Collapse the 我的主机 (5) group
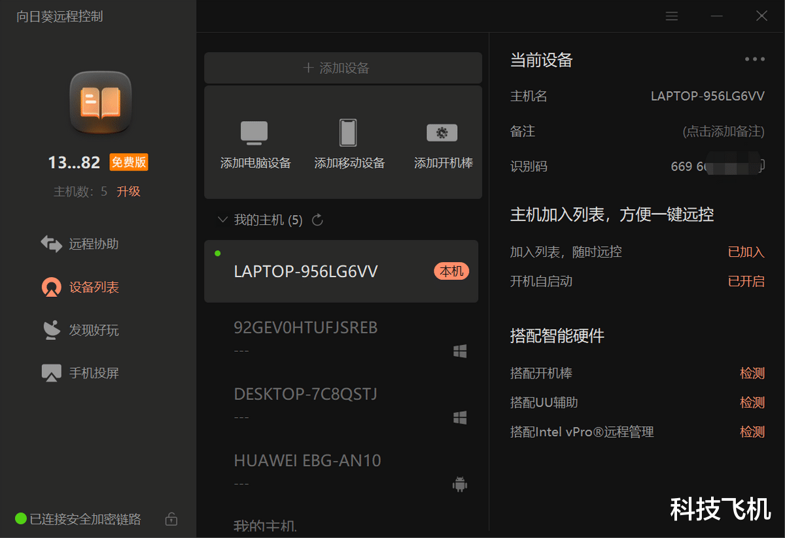Viewport: 785px width, 538px height. click(x=222, y=220)
